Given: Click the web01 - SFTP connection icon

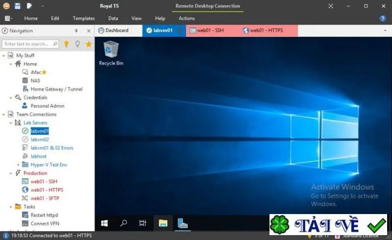Looking at the screenshot, I should click(25, 198).
